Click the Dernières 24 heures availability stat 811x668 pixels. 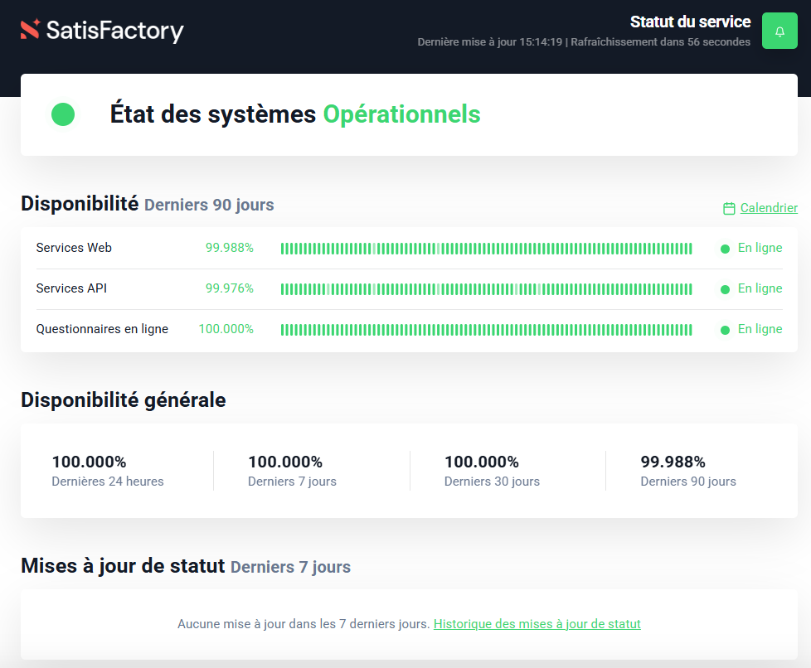pos(108,471)
